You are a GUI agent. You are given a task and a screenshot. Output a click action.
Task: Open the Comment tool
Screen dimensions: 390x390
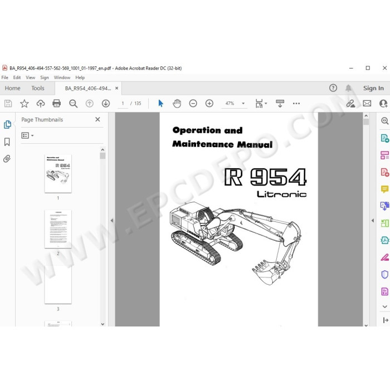click(384, 189)
